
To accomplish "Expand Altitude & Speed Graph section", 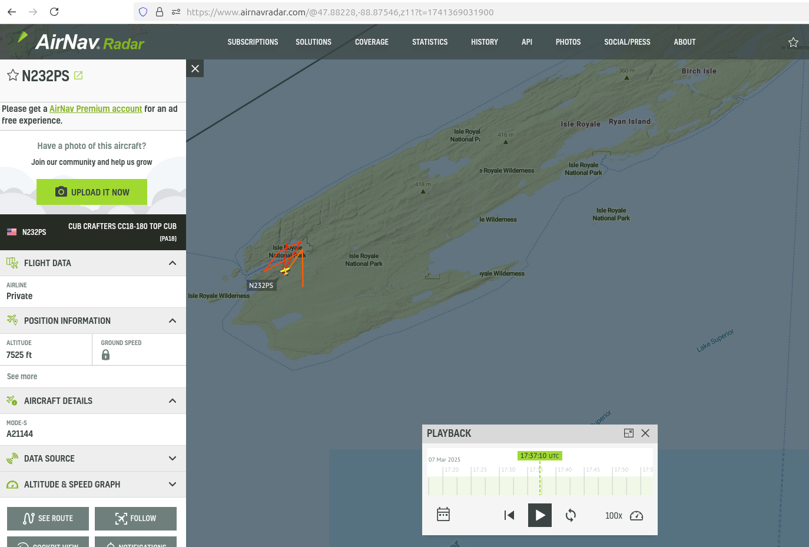I will tap(173, 485).
